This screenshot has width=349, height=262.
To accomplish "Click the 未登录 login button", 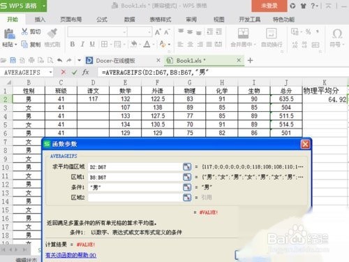I will pyautogui.click(x=269, y=6).
